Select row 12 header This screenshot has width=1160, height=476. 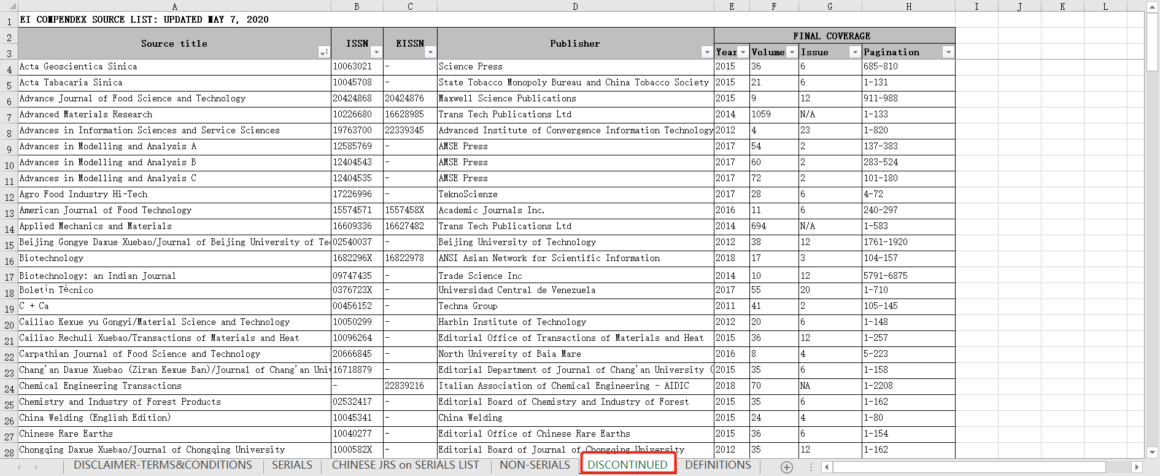(9, 197)
